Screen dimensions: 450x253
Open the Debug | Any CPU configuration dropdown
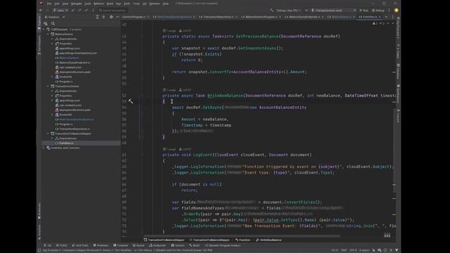tap(288, 11)
